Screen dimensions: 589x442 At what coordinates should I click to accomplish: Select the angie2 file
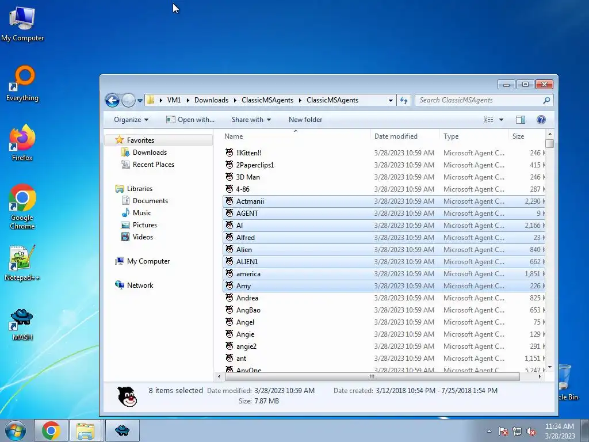click(x=384, y=346)
